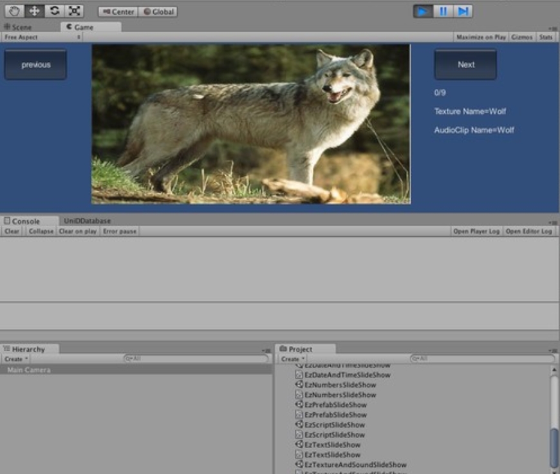Enable Collapse in the Console
Image resolution: width=560 pixels, height=474 pixels.
pos(41,231)
